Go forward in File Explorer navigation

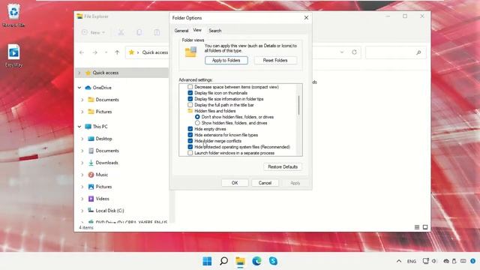coord(95,52)
